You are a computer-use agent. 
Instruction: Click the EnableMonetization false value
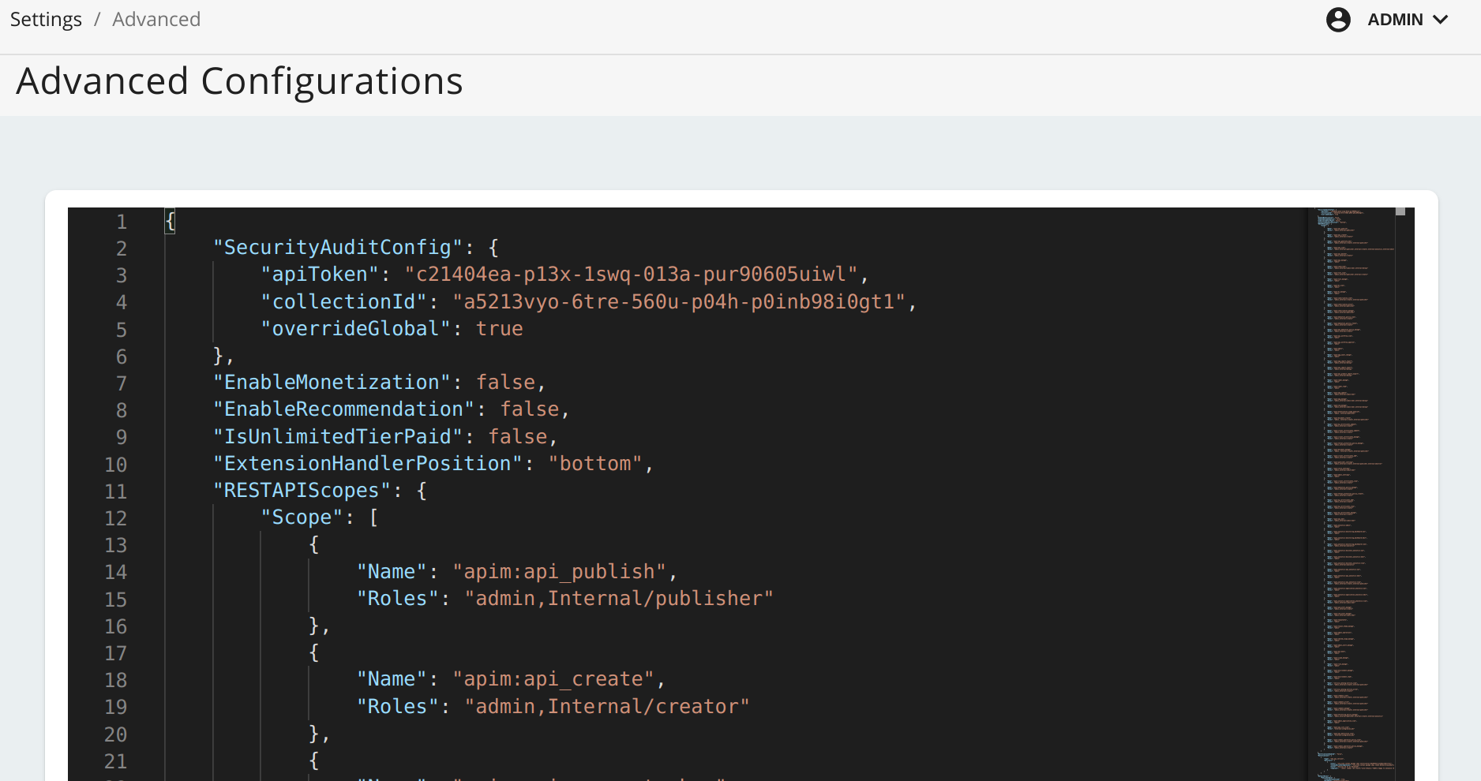(x=505, y=383)
